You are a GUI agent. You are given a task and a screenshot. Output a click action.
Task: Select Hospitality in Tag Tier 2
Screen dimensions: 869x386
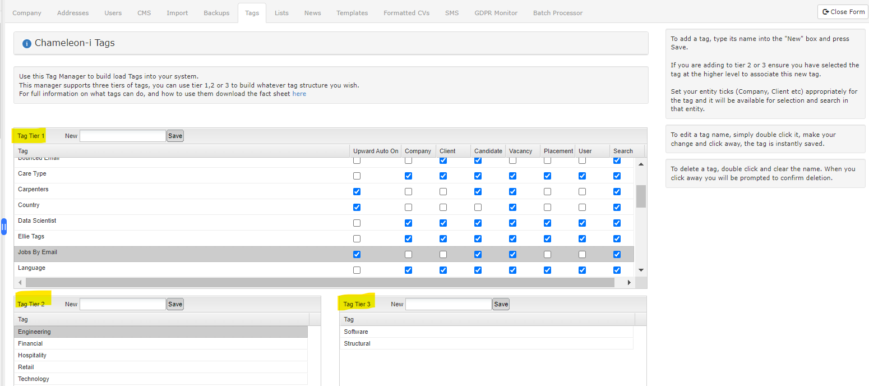[161, 355]
